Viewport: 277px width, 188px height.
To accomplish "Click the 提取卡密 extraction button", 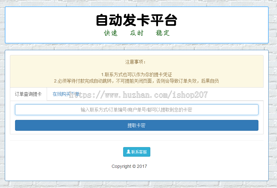I will tap(137, 125).
